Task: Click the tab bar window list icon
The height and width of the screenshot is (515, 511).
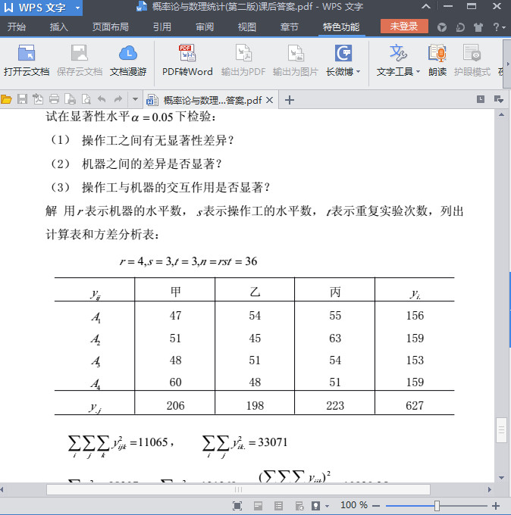Action: point(481,99)
